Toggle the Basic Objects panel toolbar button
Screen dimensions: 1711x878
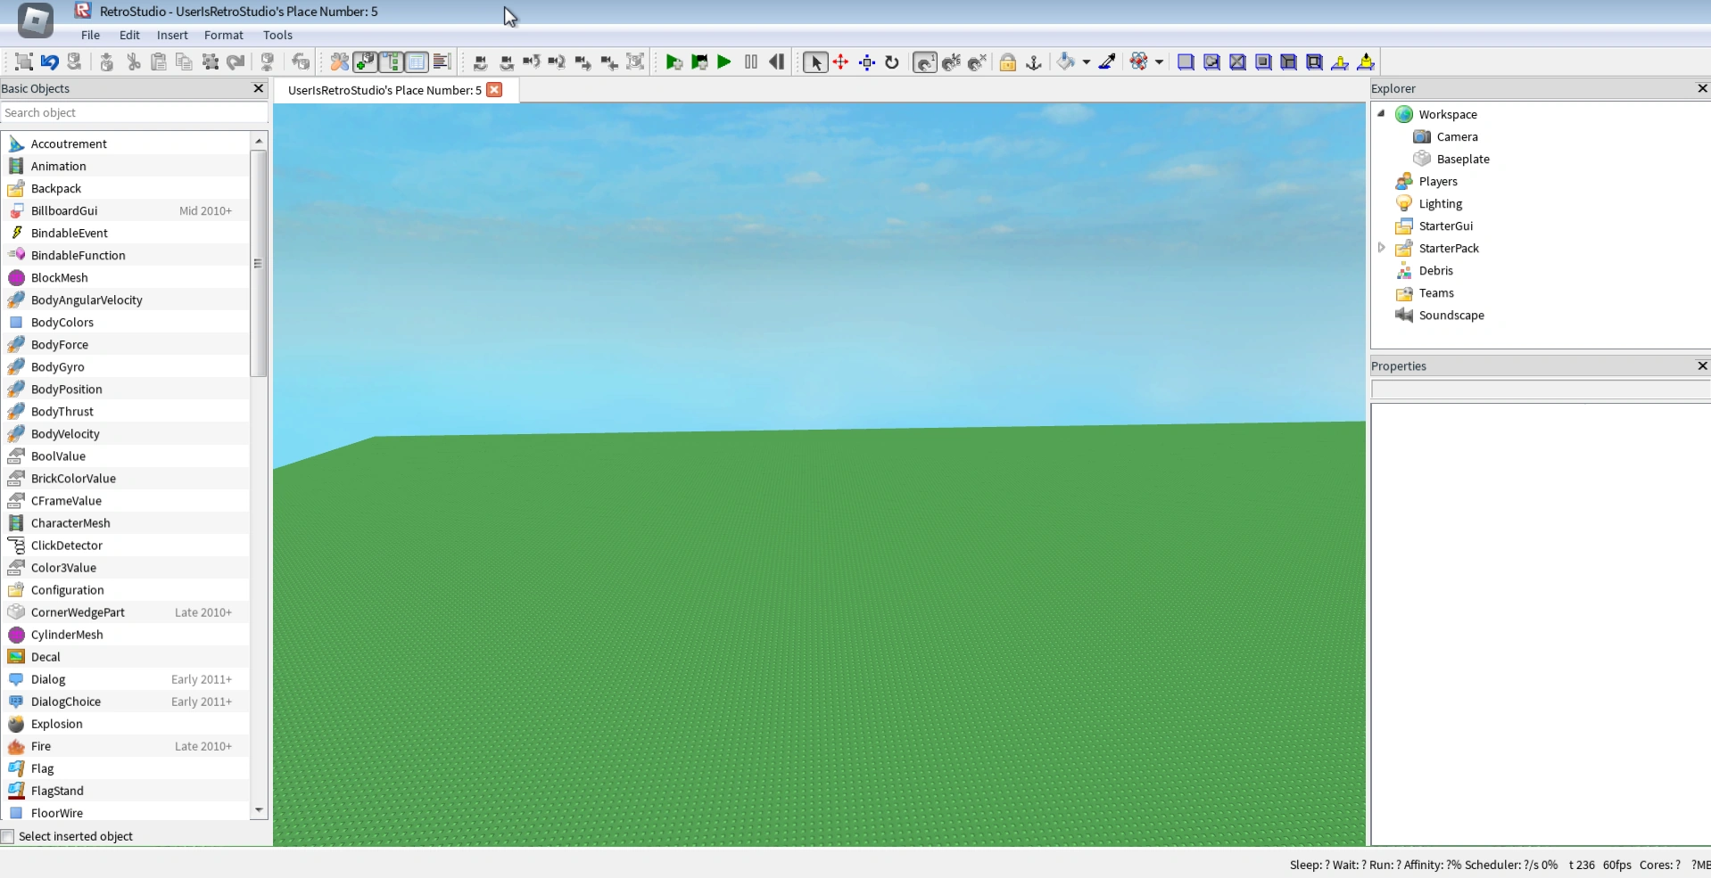365,62
